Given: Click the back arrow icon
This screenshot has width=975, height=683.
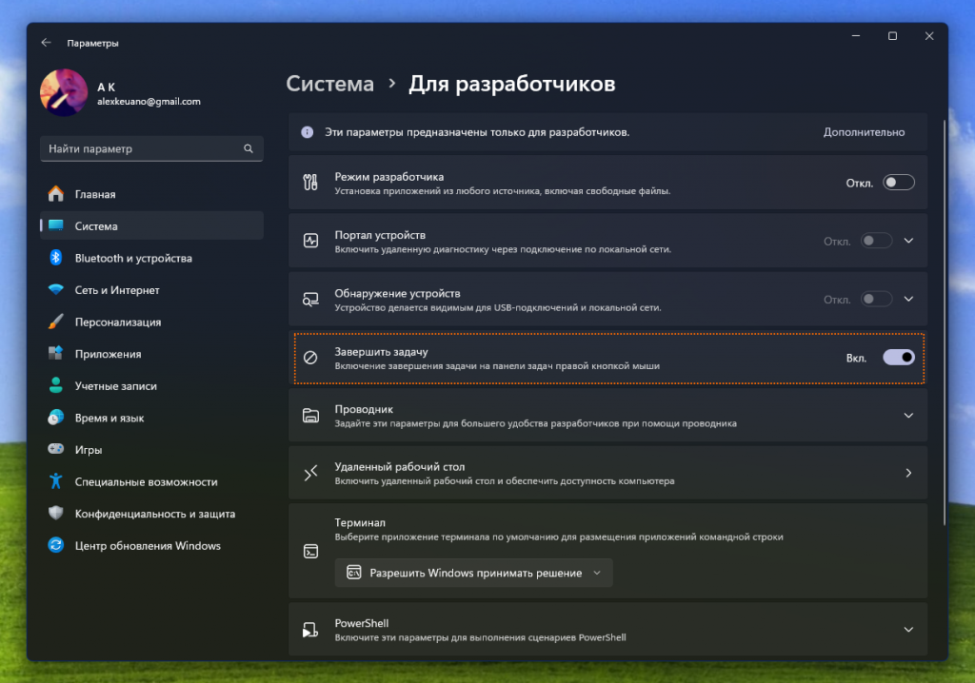Looking at the screenshot, I should point(46,43).
